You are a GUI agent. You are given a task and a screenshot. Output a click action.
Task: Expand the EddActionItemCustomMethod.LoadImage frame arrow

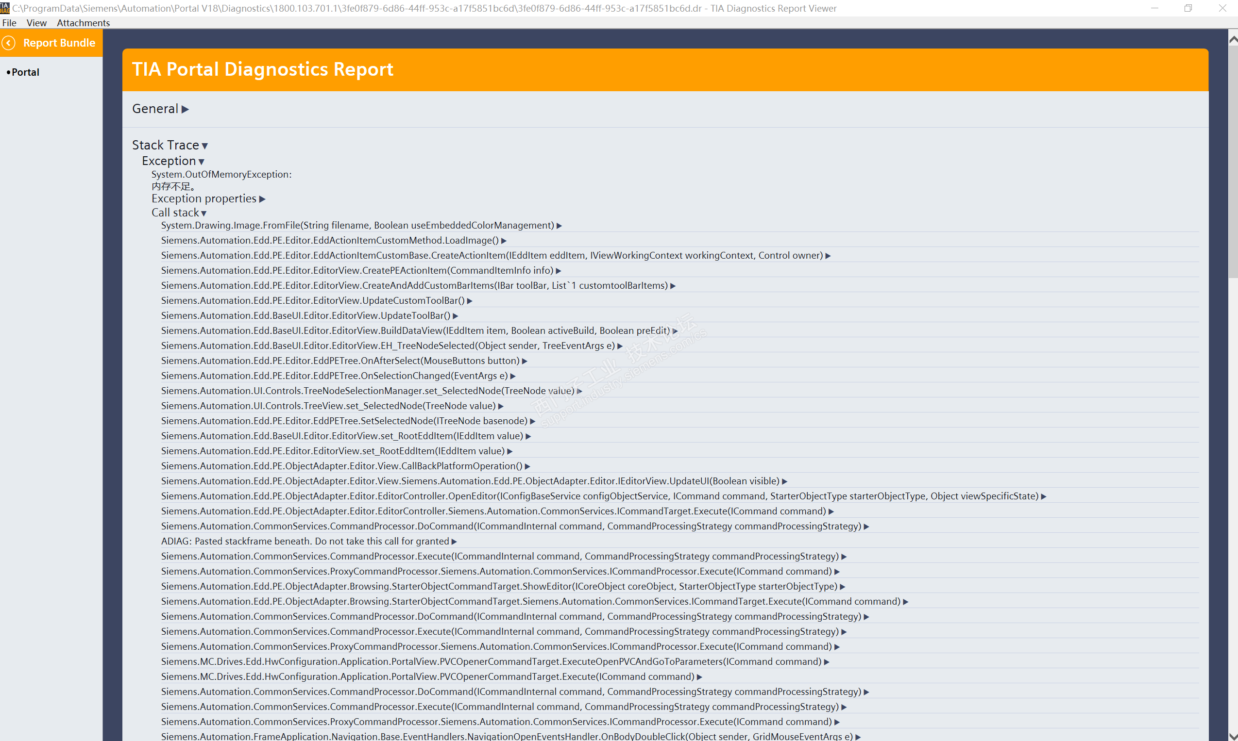click(504, 241)
